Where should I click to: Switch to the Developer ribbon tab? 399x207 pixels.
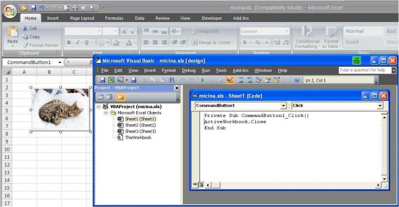tap(212, 18)
